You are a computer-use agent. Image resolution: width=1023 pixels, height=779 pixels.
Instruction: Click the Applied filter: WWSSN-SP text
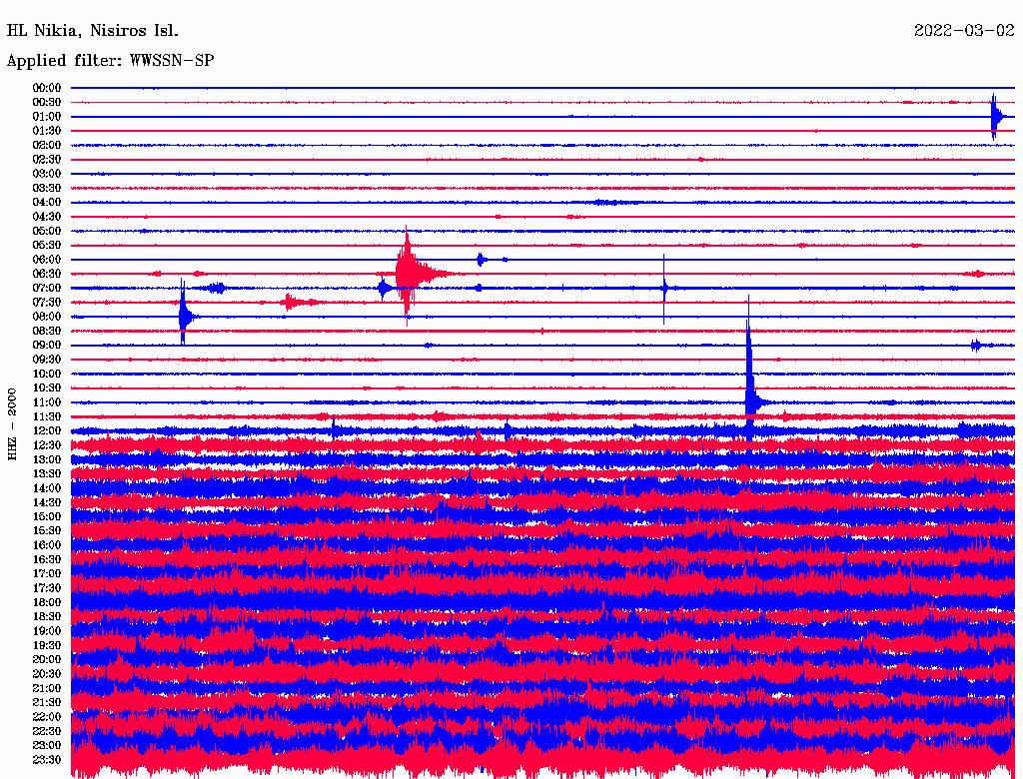pos(111,61)
